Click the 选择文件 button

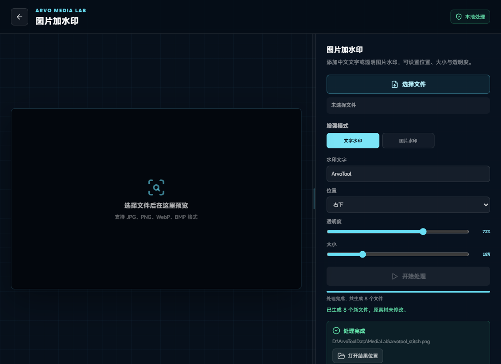[x=408, y=84]
